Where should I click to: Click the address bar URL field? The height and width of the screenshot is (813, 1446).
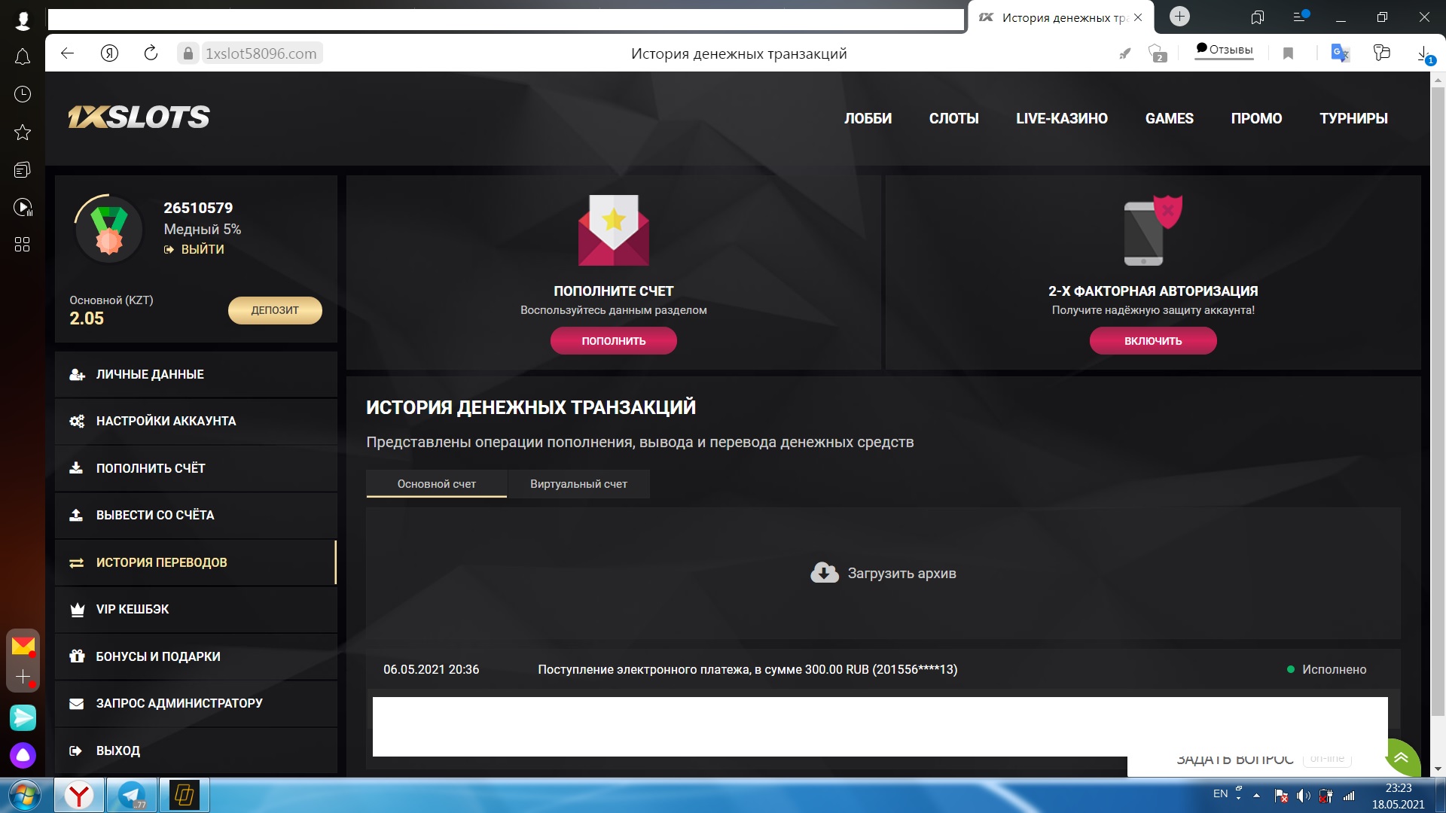point(261,53)
